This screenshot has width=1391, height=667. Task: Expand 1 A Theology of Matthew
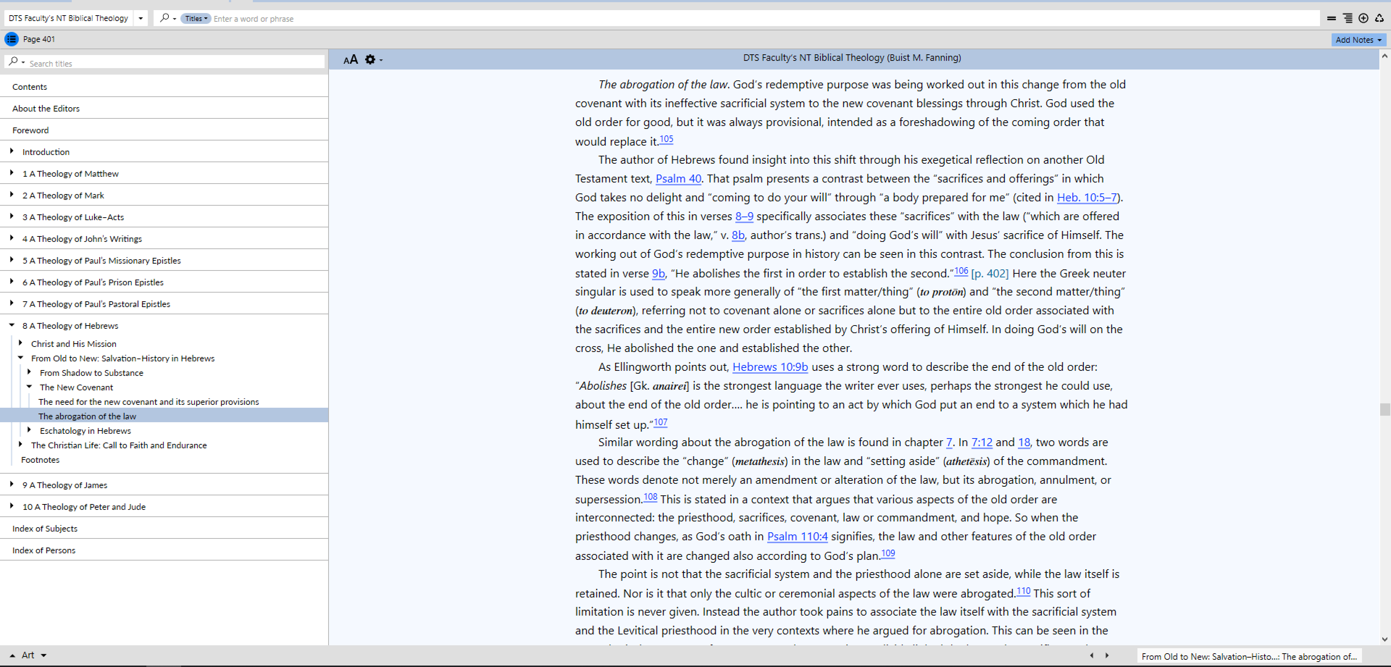point(11,173)
